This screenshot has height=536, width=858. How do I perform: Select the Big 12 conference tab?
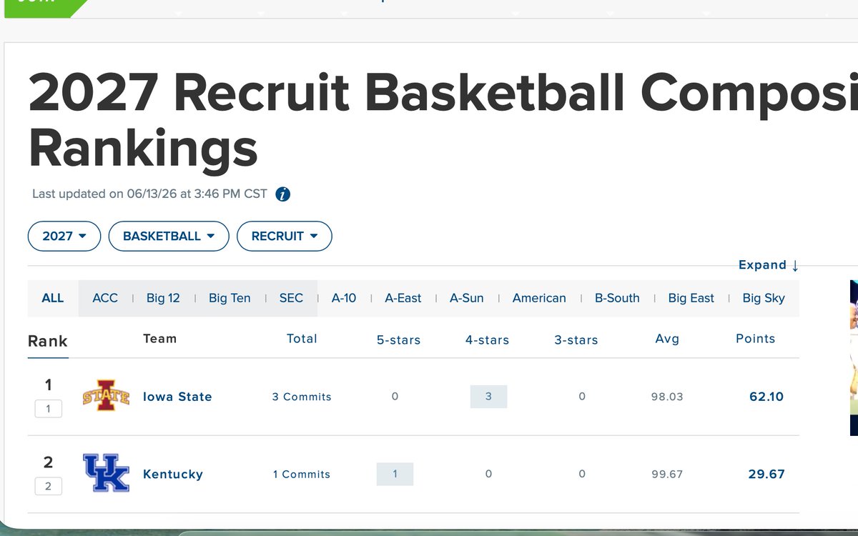[x=163, y=298]
